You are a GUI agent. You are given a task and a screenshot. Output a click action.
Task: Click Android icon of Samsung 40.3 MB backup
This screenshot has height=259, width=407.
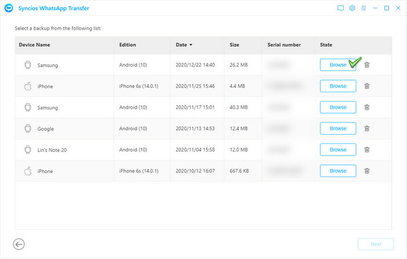click(28, 107)
